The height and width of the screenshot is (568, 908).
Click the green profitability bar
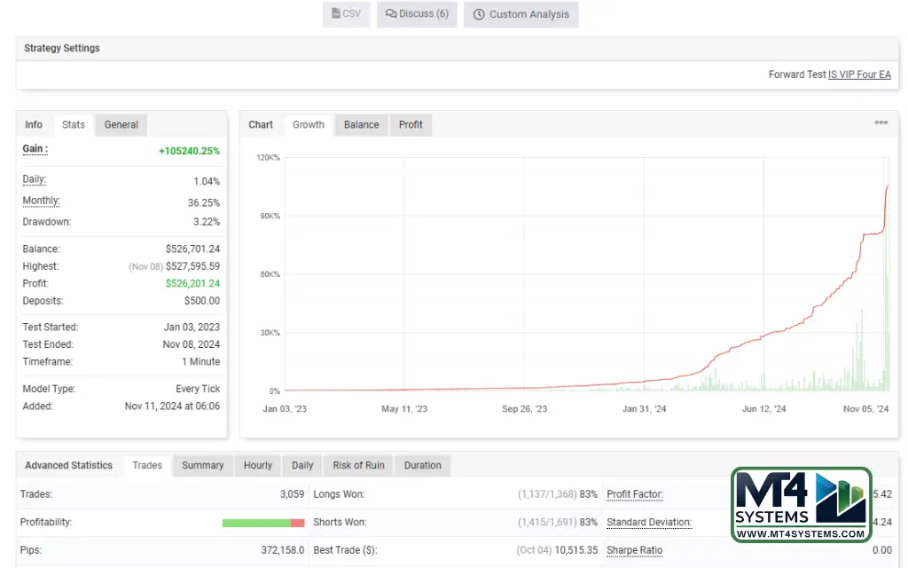(x=255, y=523)
